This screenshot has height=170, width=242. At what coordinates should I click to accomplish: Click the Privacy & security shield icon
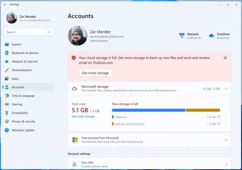7,121
